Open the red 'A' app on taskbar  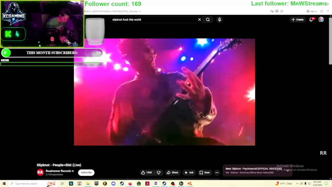pyautogui.click(x=147, y=184)
